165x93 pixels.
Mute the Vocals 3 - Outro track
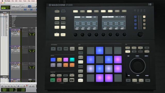19,48
